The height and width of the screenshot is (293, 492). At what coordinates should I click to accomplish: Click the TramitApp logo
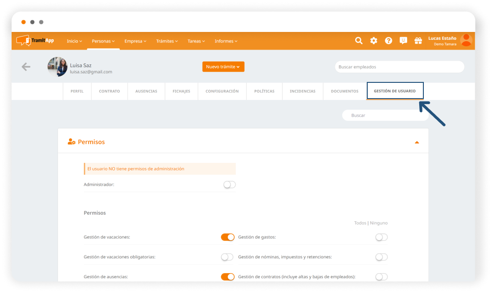pos(35,41)
